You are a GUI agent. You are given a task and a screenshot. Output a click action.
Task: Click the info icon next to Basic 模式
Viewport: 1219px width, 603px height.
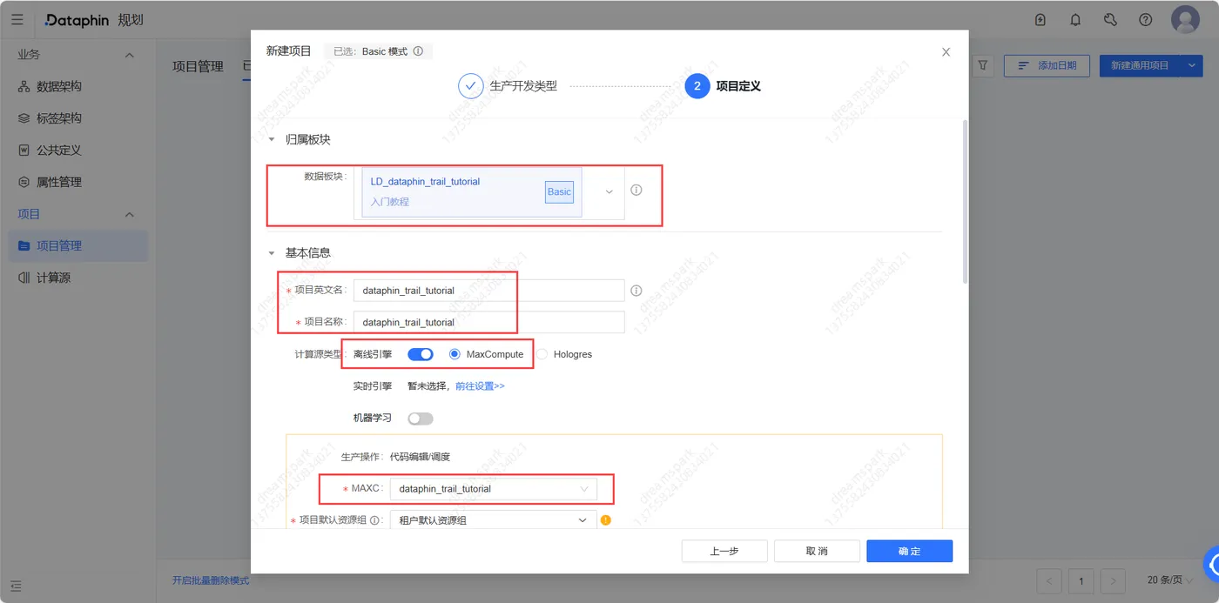pos(418,51)
